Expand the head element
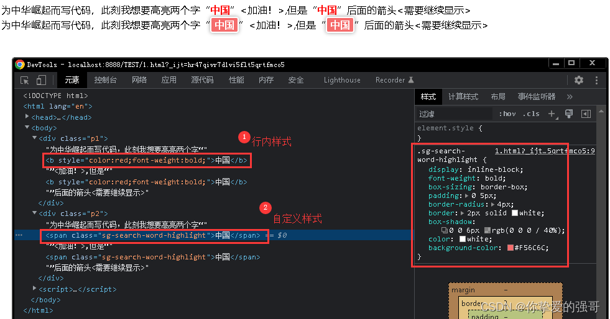 tap(27, 117)
